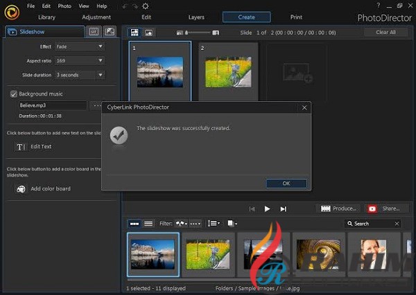416x295 pixels.
Task: Switch to the Layers tab
Action: tap(196, 17)
